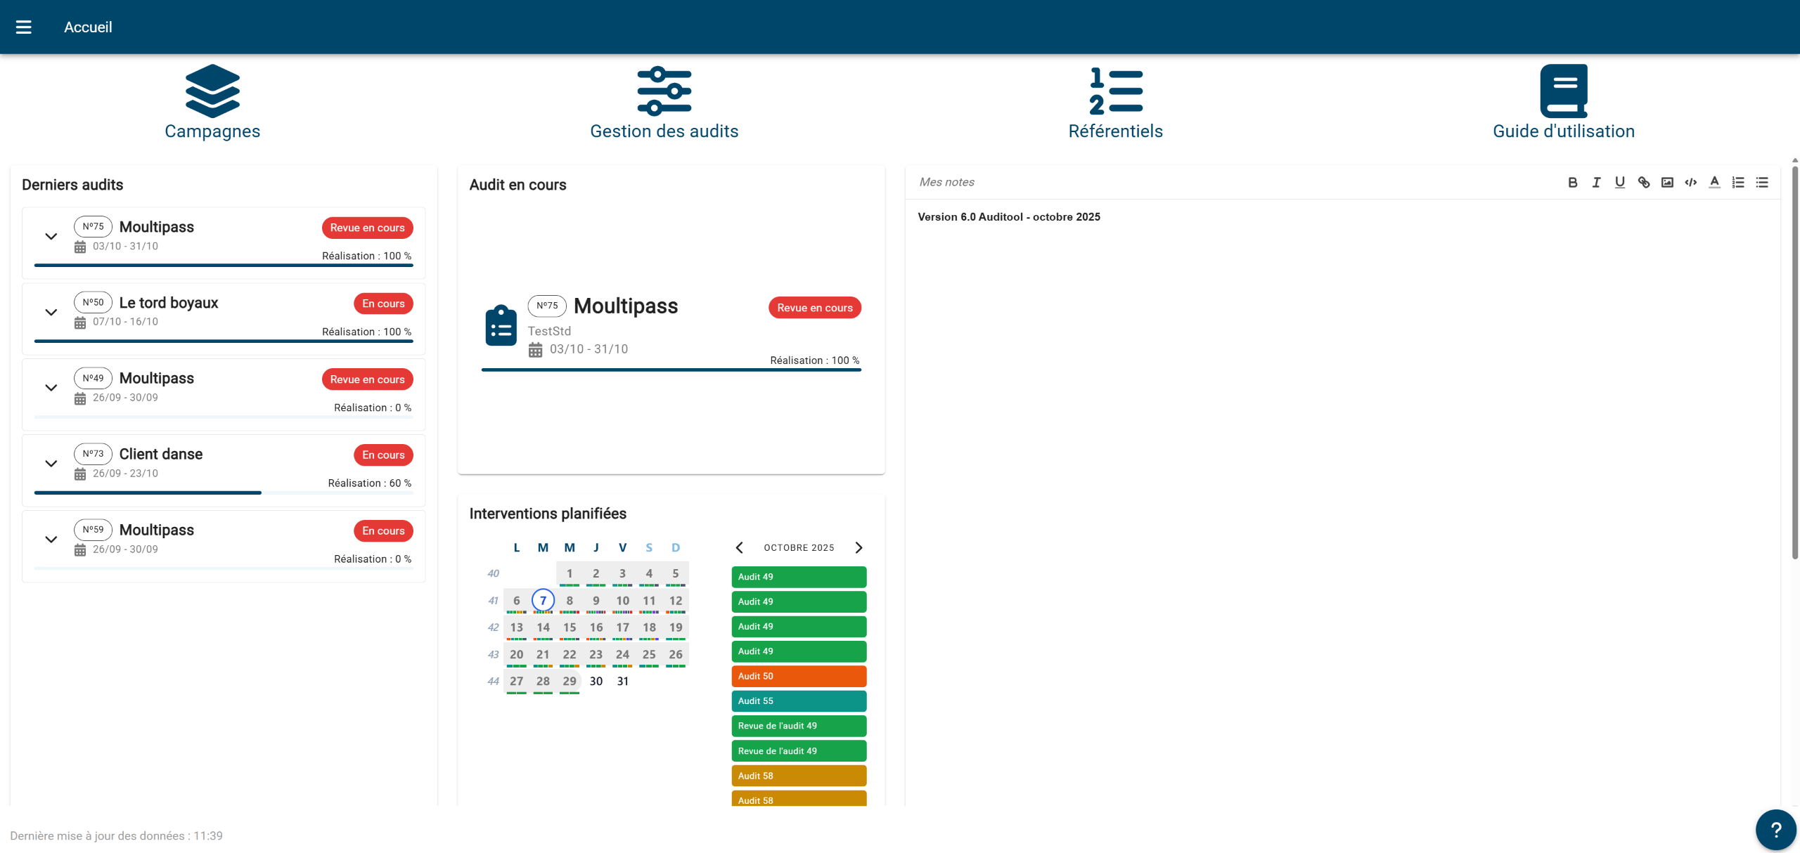The width and height of the screenshot is (1800, 853).
Task: Toggle bold formatting in notes
Action: 1572,183
